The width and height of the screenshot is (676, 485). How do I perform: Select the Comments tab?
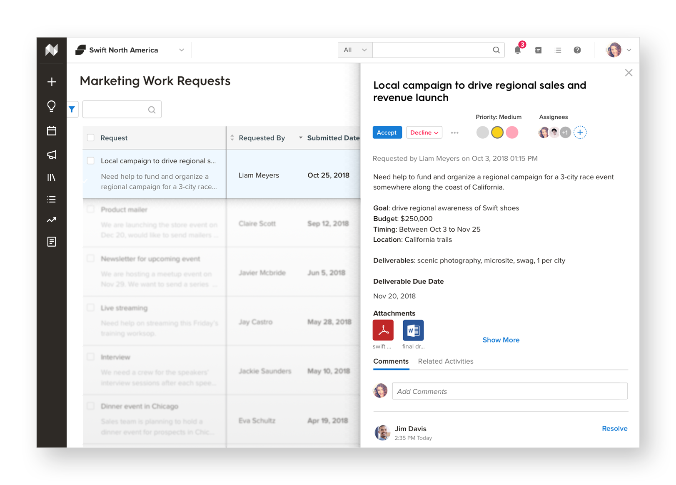tap(391, 361)
